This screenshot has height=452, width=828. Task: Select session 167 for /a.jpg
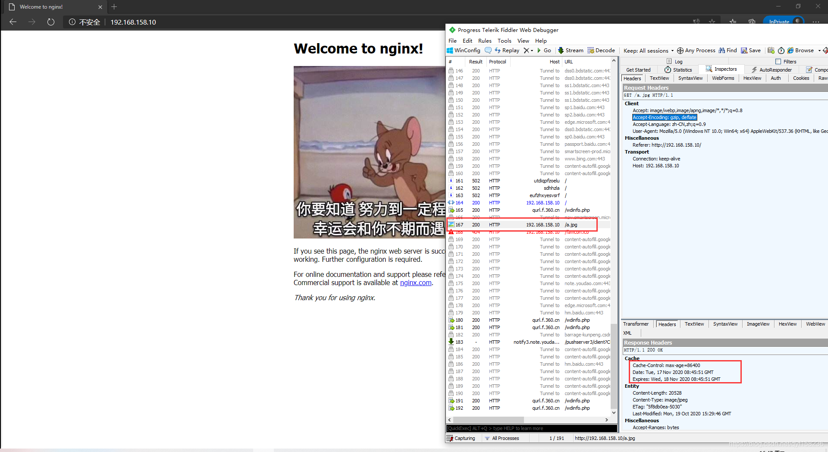[x=528, y=225]
